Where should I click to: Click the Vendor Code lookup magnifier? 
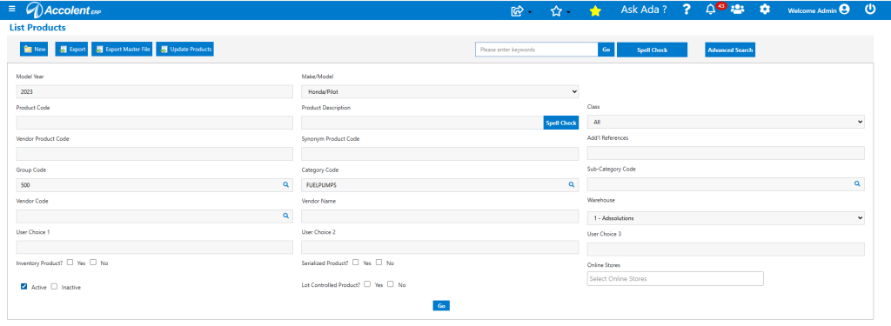285,216
